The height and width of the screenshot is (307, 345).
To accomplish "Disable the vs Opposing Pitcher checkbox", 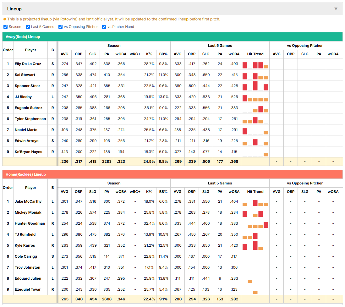I will tap(60, 27).
